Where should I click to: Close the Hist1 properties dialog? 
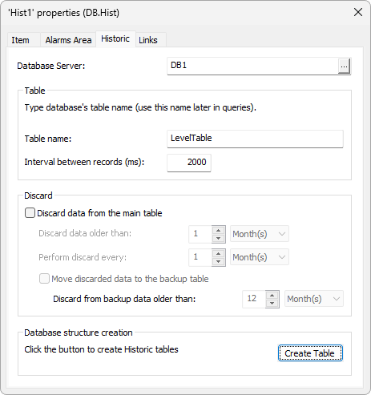pos(358,12)
